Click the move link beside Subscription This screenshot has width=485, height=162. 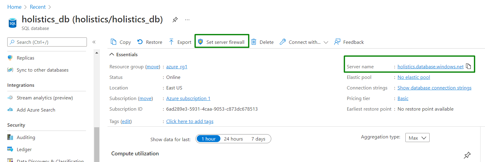click(x=145, y=98)
